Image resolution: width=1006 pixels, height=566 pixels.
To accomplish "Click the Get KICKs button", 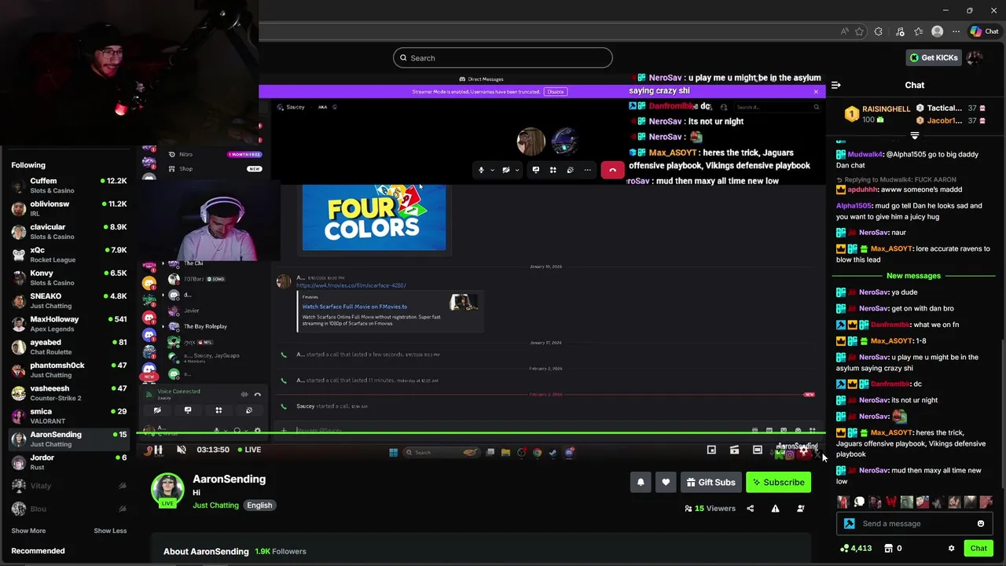I will [x=934, y=57].
